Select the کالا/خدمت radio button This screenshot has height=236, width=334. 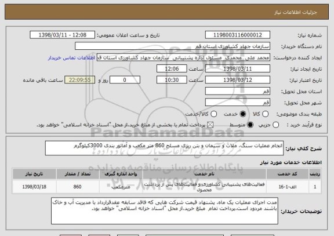click(x=213, y=114)
